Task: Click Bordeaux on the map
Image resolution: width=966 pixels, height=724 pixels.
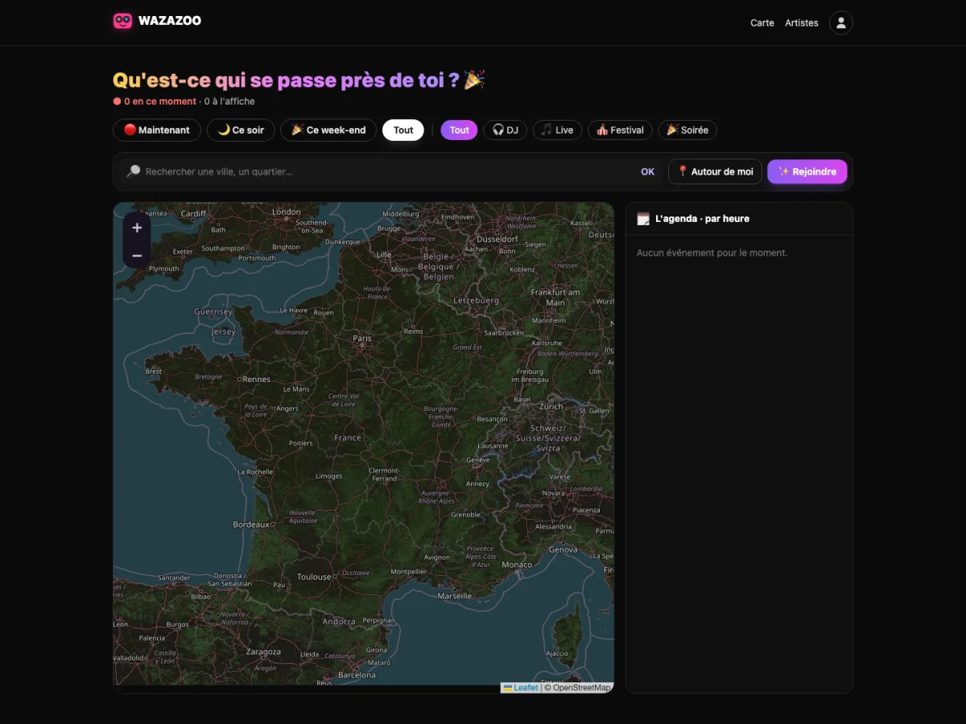Action: (251, 524)
